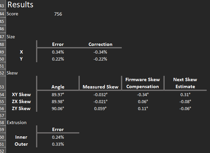Screen dimensions: 210x153
Task: Click the XY Skew angle cell 89.97°
Action: pyautogui.click(x=58, y=94)
